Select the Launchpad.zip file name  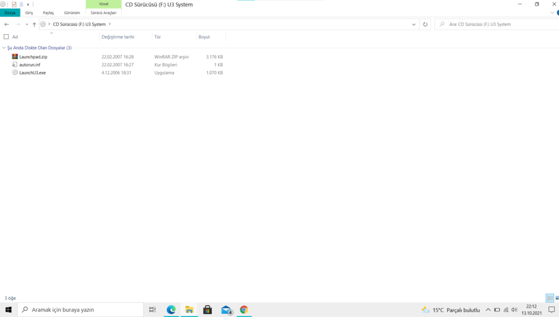(x=33, y=56)
